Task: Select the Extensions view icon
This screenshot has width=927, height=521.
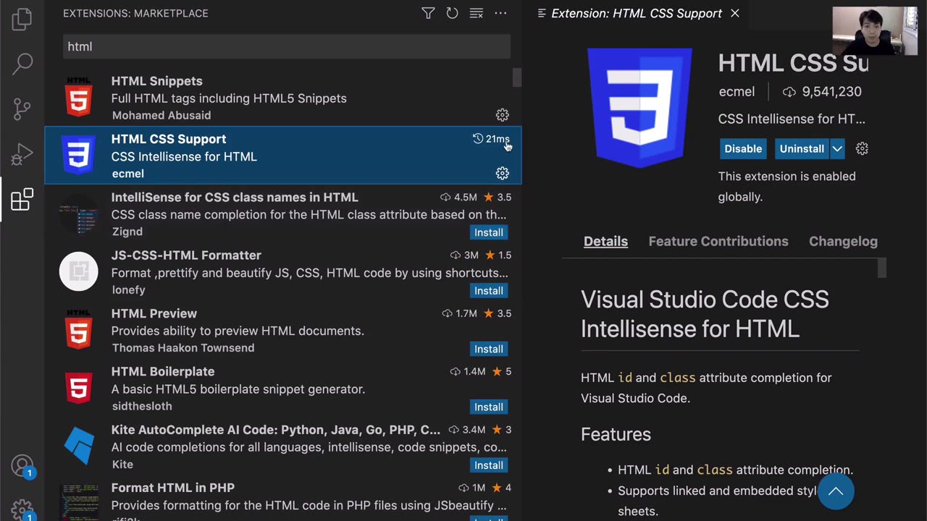Action: [22, 200]
